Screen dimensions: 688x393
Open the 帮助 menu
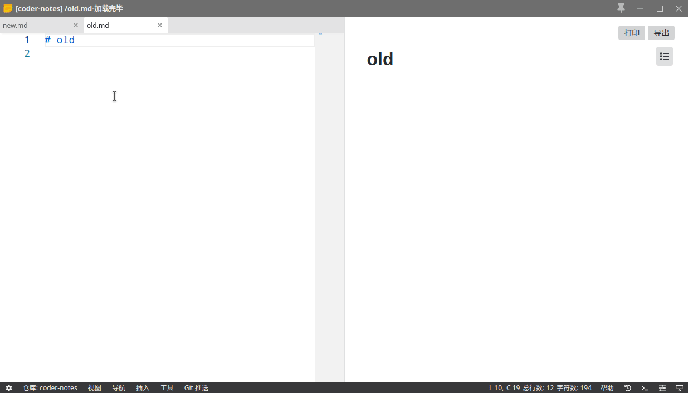click(x=607, y=388)
